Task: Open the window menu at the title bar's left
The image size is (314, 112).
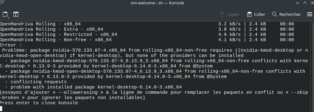Action: click(2, 2)
